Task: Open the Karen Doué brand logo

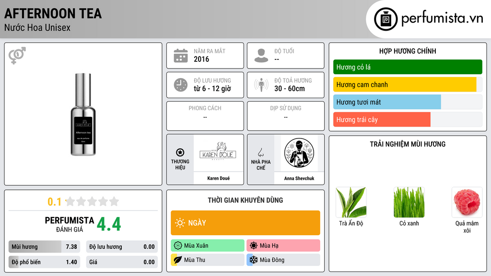Action: click(218, 153)
